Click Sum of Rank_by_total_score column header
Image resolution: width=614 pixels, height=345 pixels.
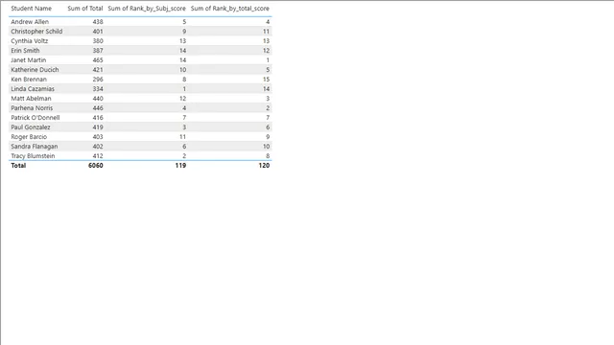coord(230,9)
